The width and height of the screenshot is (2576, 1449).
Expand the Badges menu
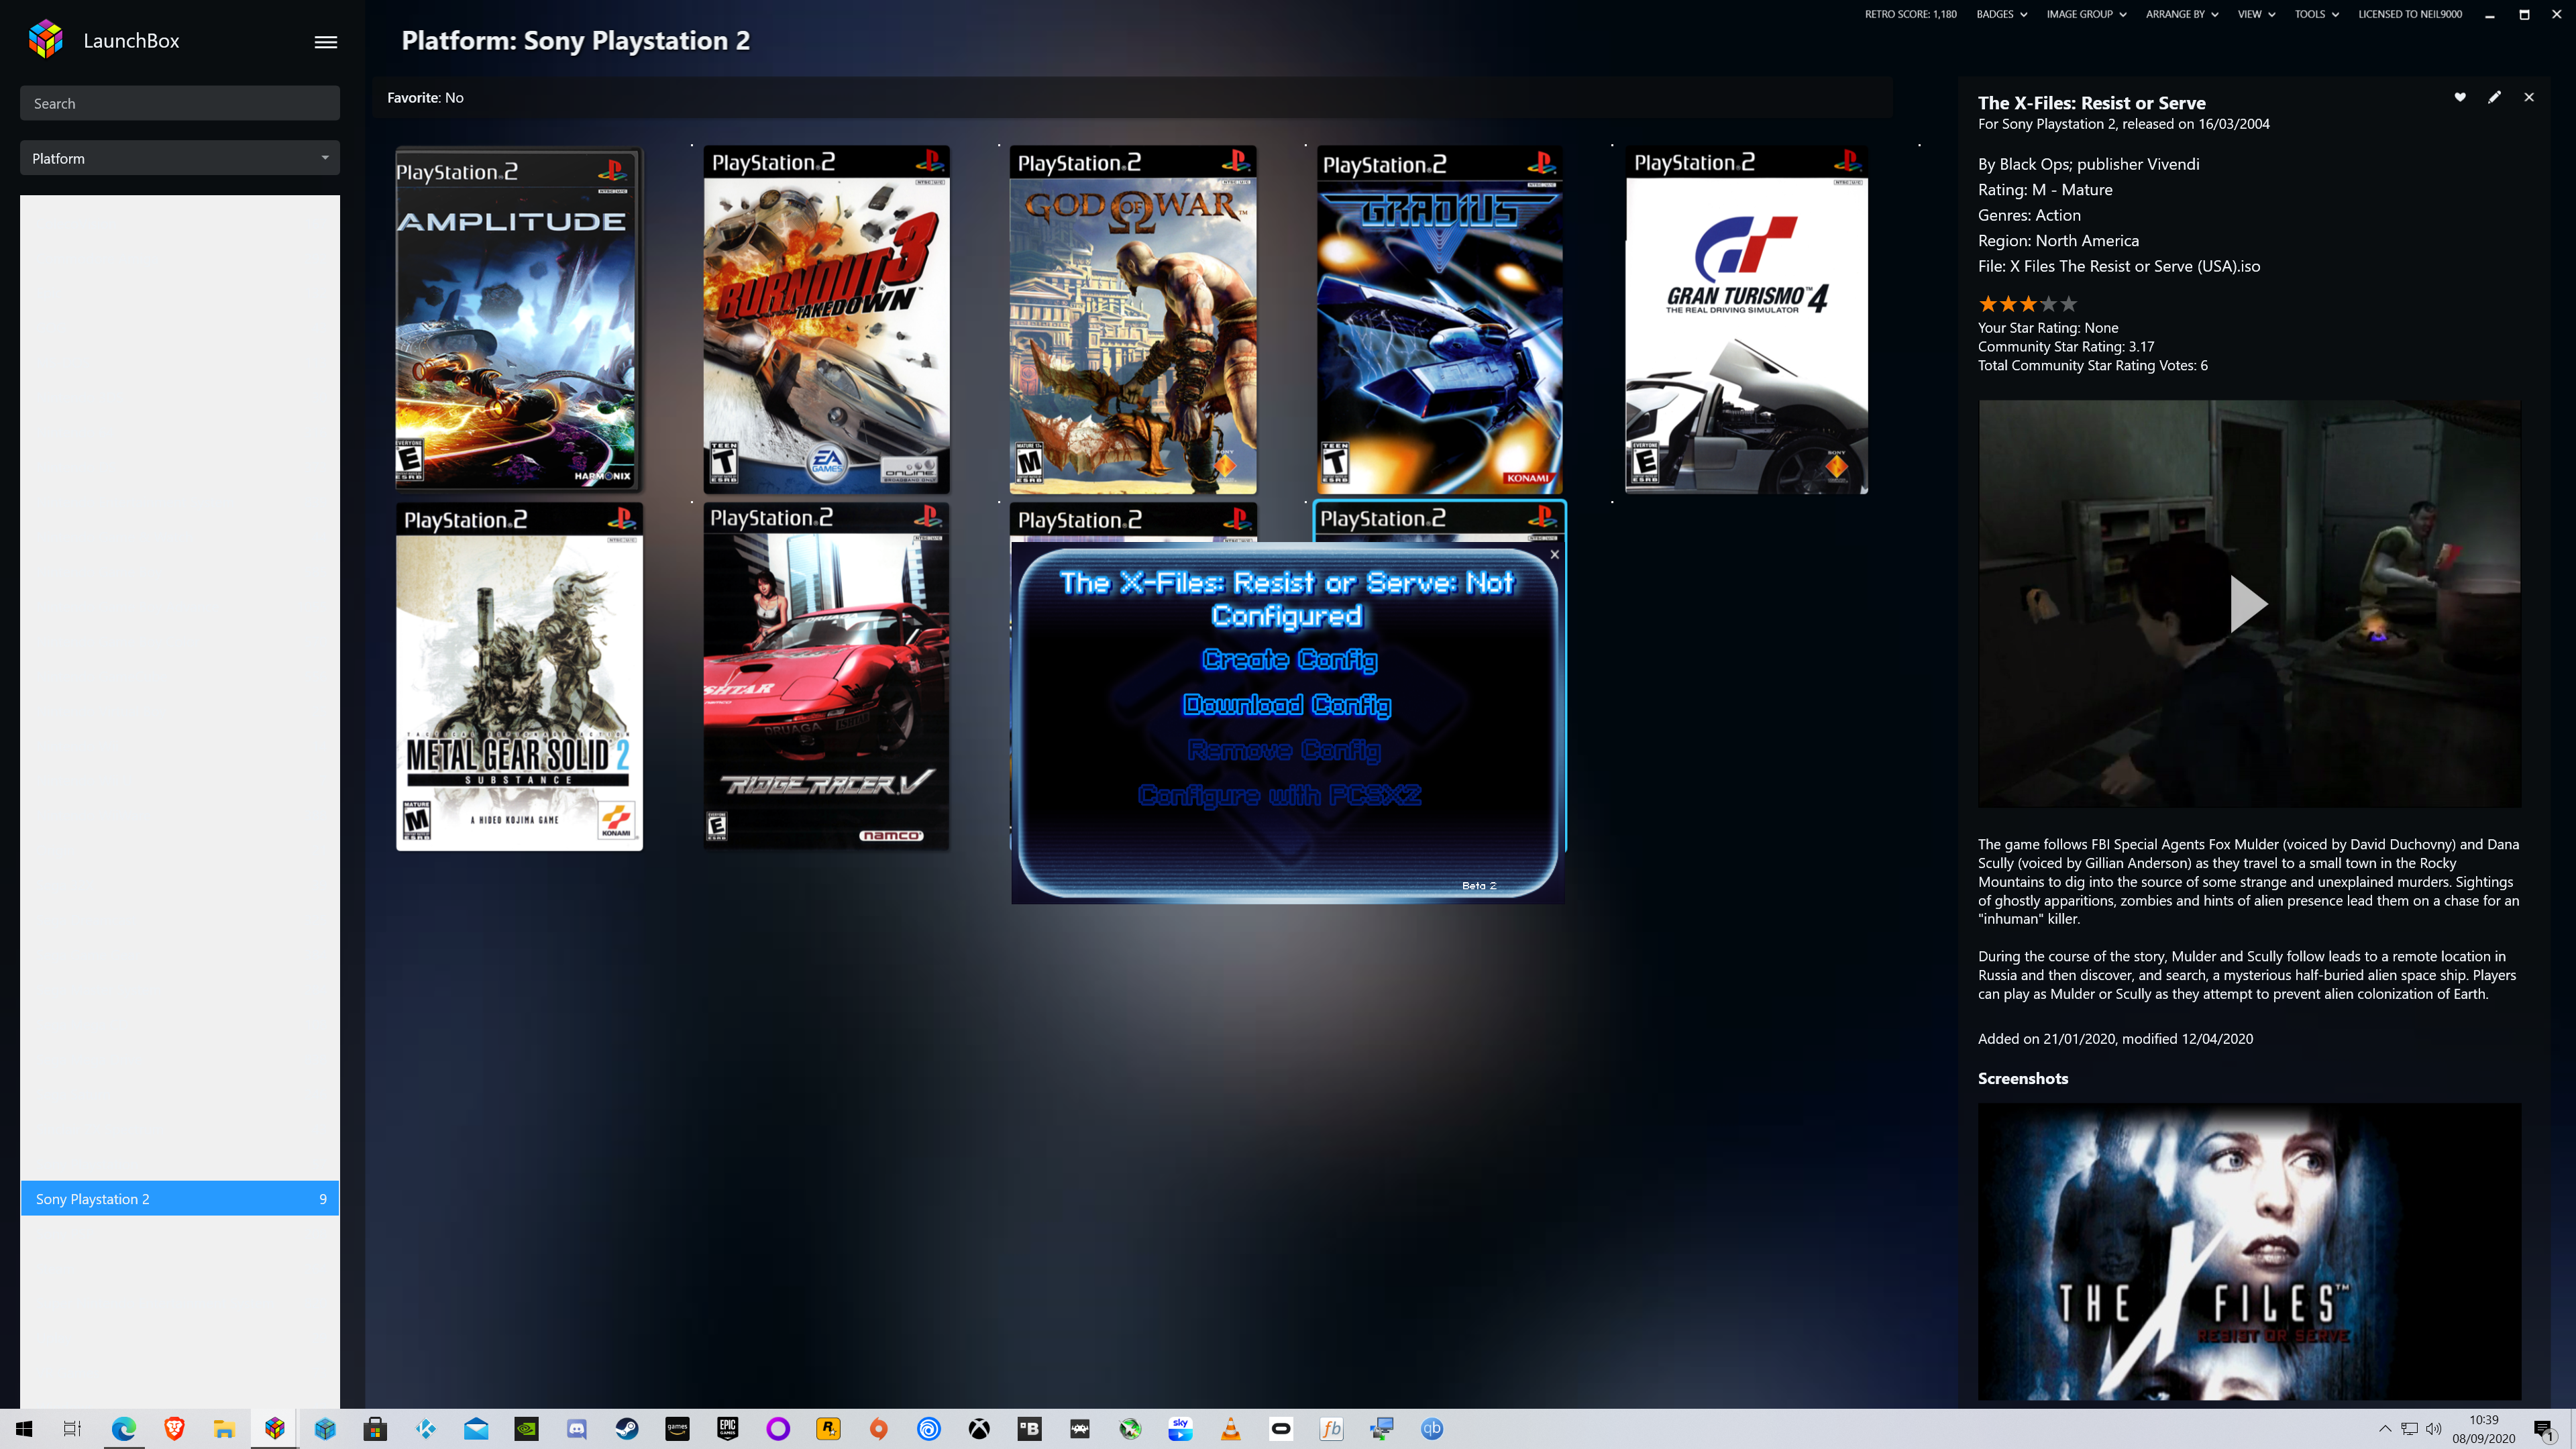[2001, 14]
